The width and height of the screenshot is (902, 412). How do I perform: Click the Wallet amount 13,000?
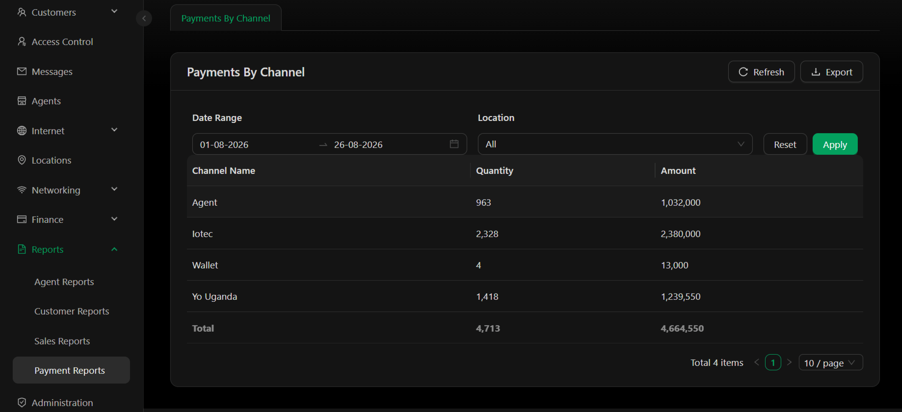click(674, 265)
